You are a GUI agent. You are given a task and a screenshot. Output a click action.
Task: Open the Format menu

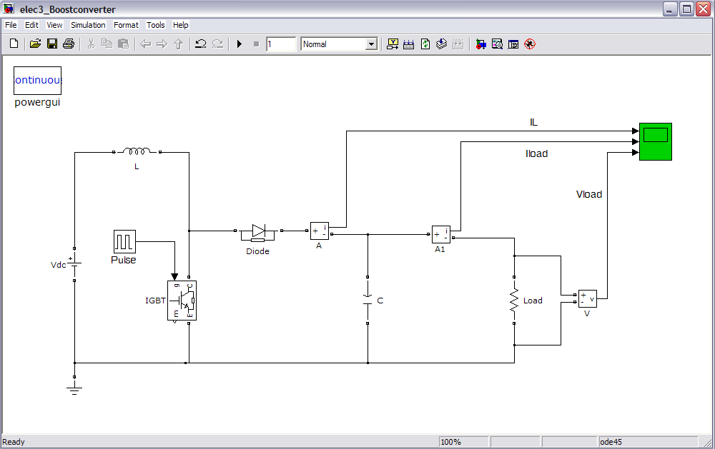pyautogui.click(x=126, y=25)
